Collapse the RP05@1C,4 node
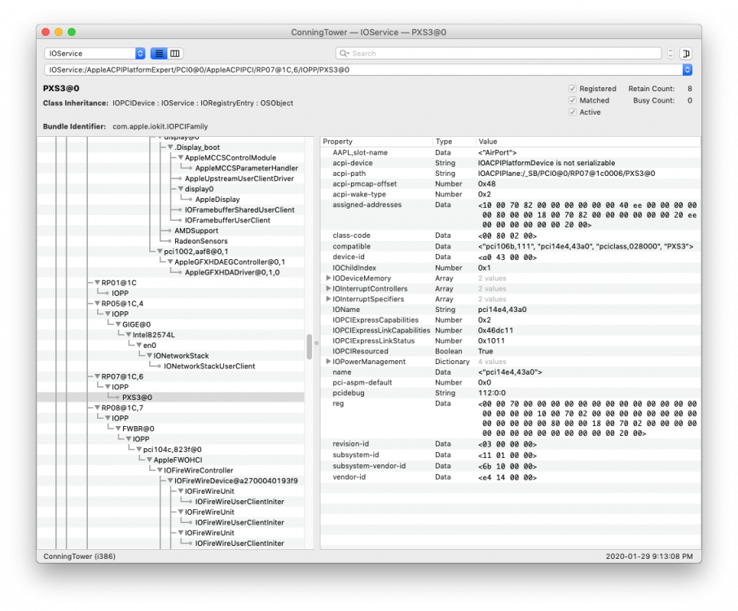The height and width of the screenshot is (611, 738). tap(97, 304)
